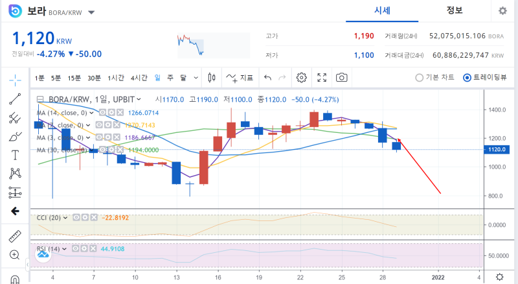The width and height of the screenshot is (518, 284).
Task: Enter fullscreen chart mode
Action: (322, 78)
